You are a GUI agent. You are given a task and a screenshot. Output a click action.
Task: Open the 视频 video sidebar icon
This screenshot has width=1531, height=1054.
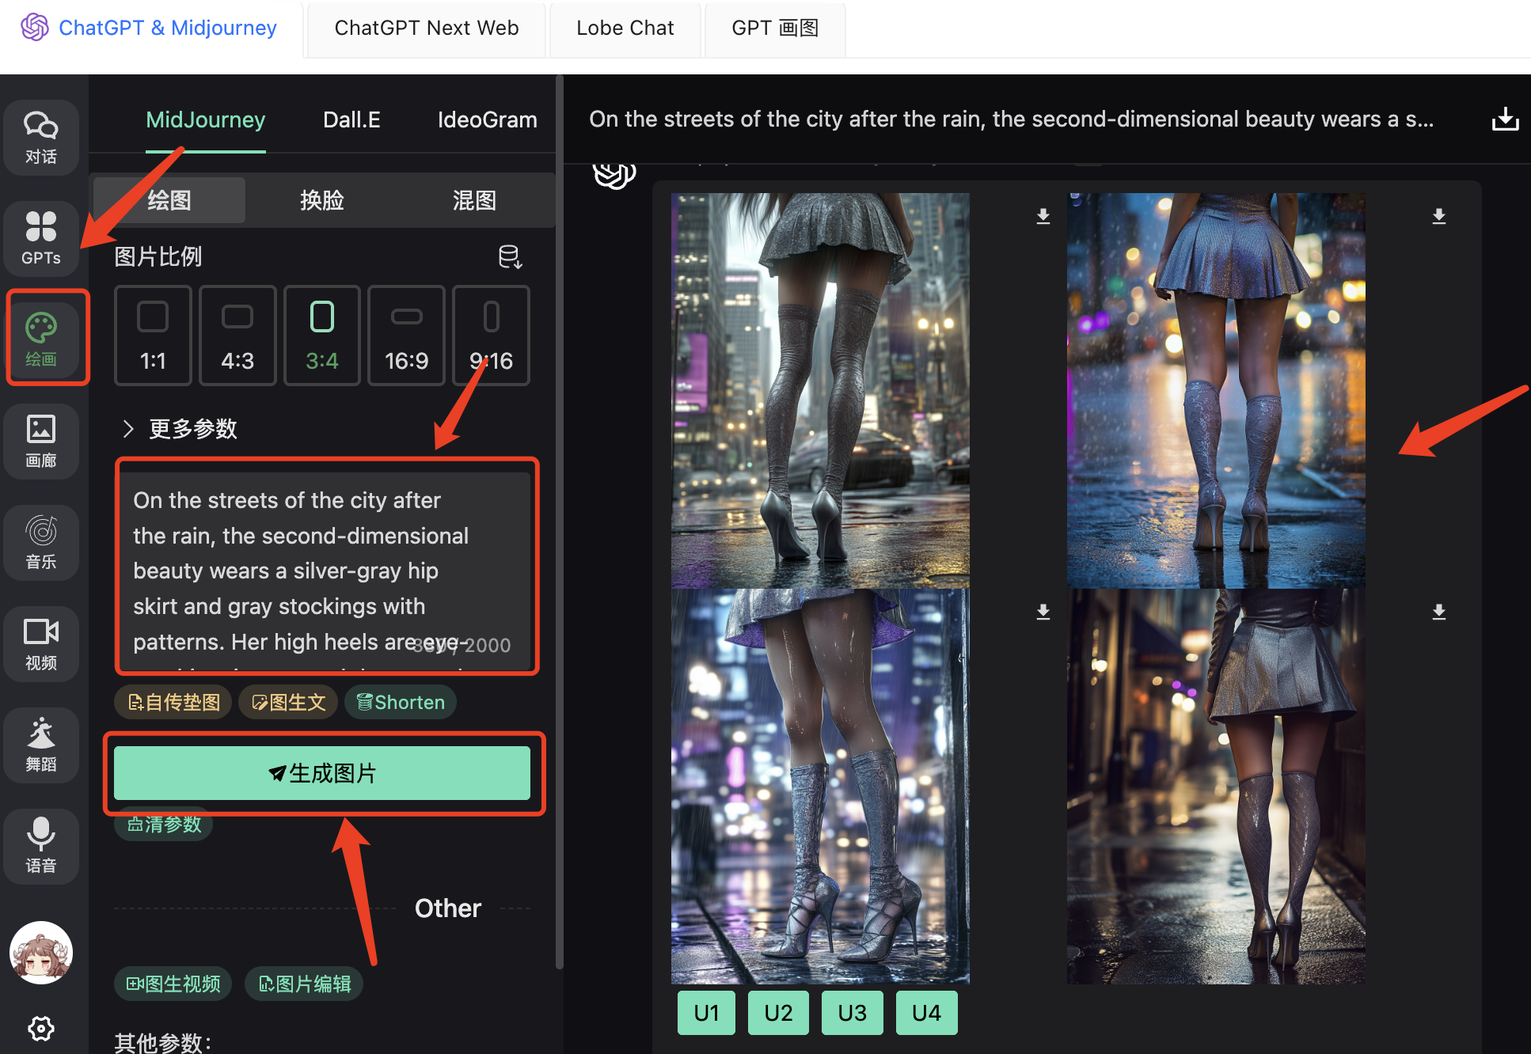41,643
